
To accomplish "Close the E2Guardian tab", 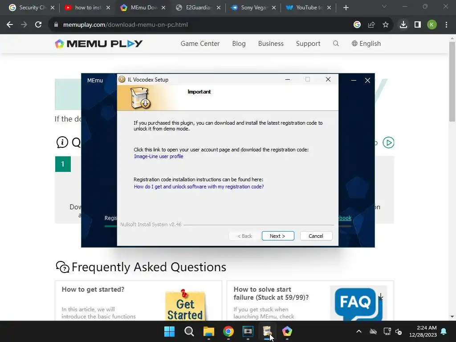I will [218, 8].
